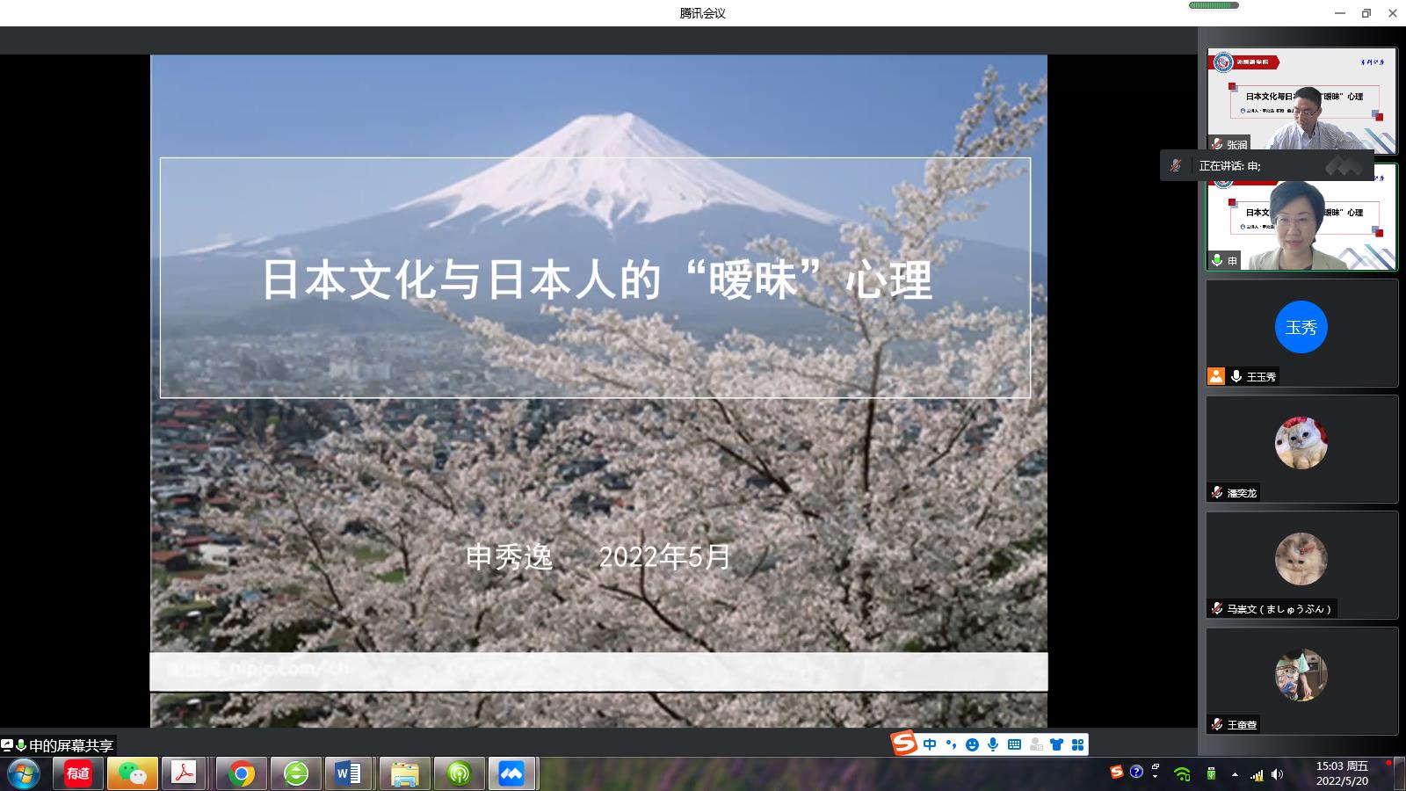Open the Windows Start menu

24,773
